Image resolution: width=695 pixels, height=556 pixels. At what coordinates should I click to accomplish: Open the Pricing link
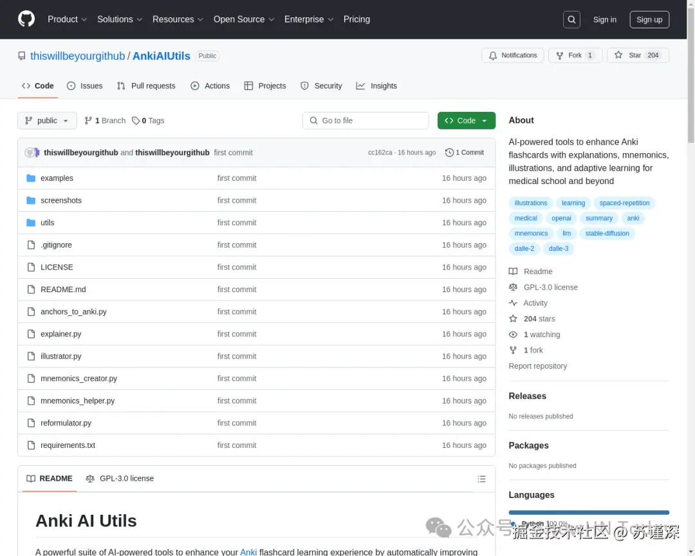pyautogui.click(x=357, y=19)
